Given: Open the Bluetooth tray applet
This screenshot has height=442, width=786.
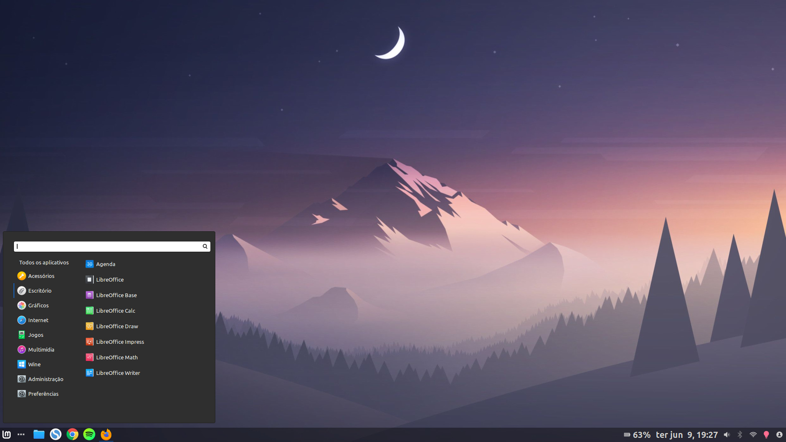Looking at the screenshot, I should point(740,435).
